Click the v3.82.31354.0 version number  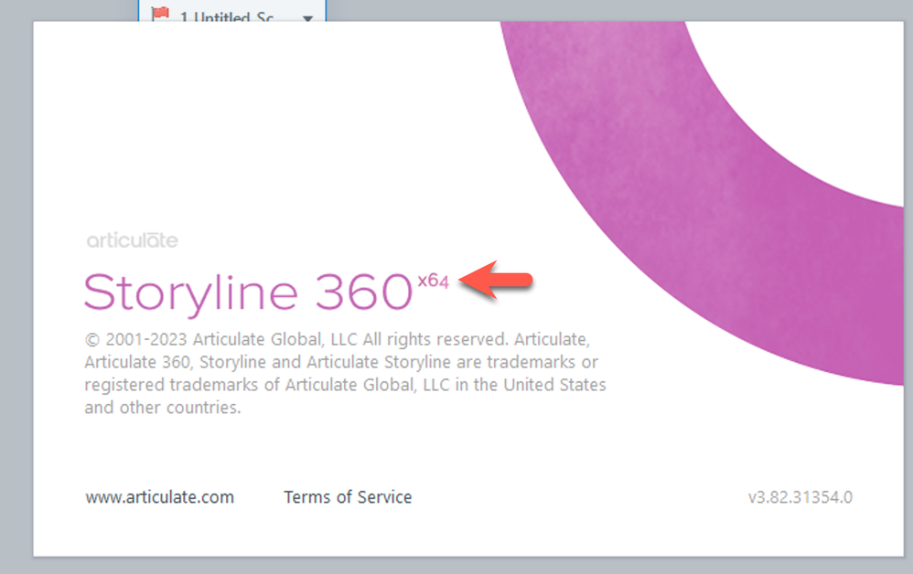pos(800,497)
